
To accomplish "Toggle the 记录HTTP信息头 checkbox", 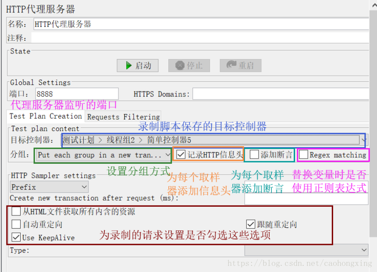I will click(181, 155).
